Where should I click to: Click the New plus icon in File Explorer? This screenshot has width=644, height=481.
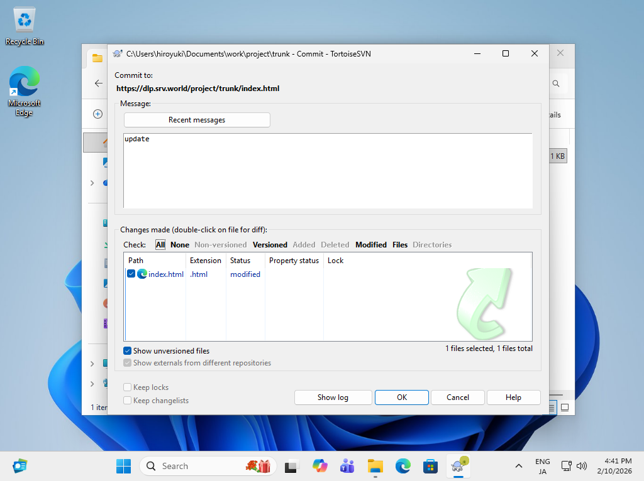97,114
